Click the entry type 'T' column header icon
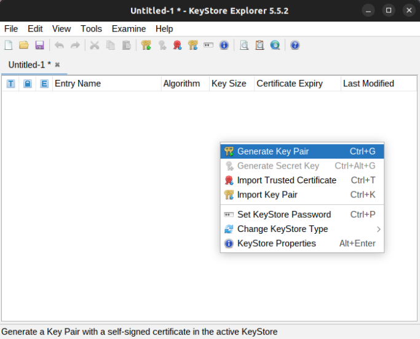This screenshot has height=339, width=420. 10,84
